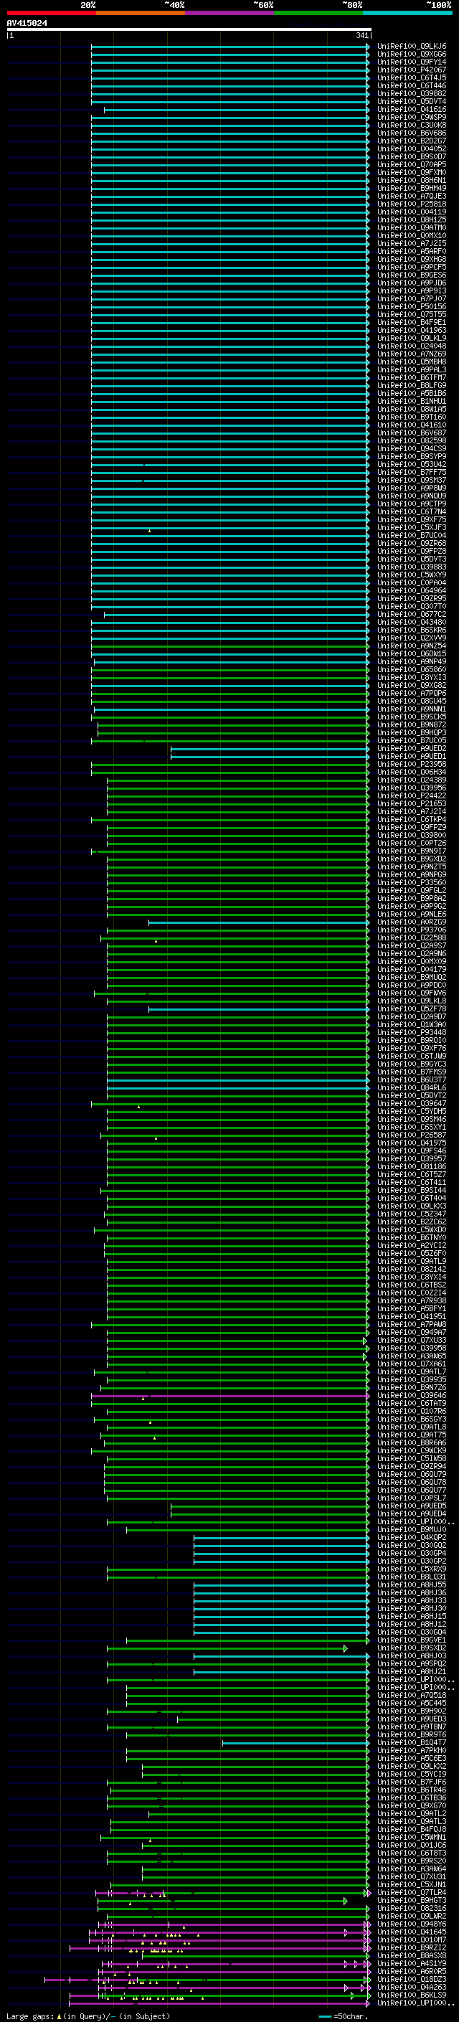Screen dimensions: 459x2022
Task: Select hit label UniRef100_B7FJF6
Action: point(412,1782)
